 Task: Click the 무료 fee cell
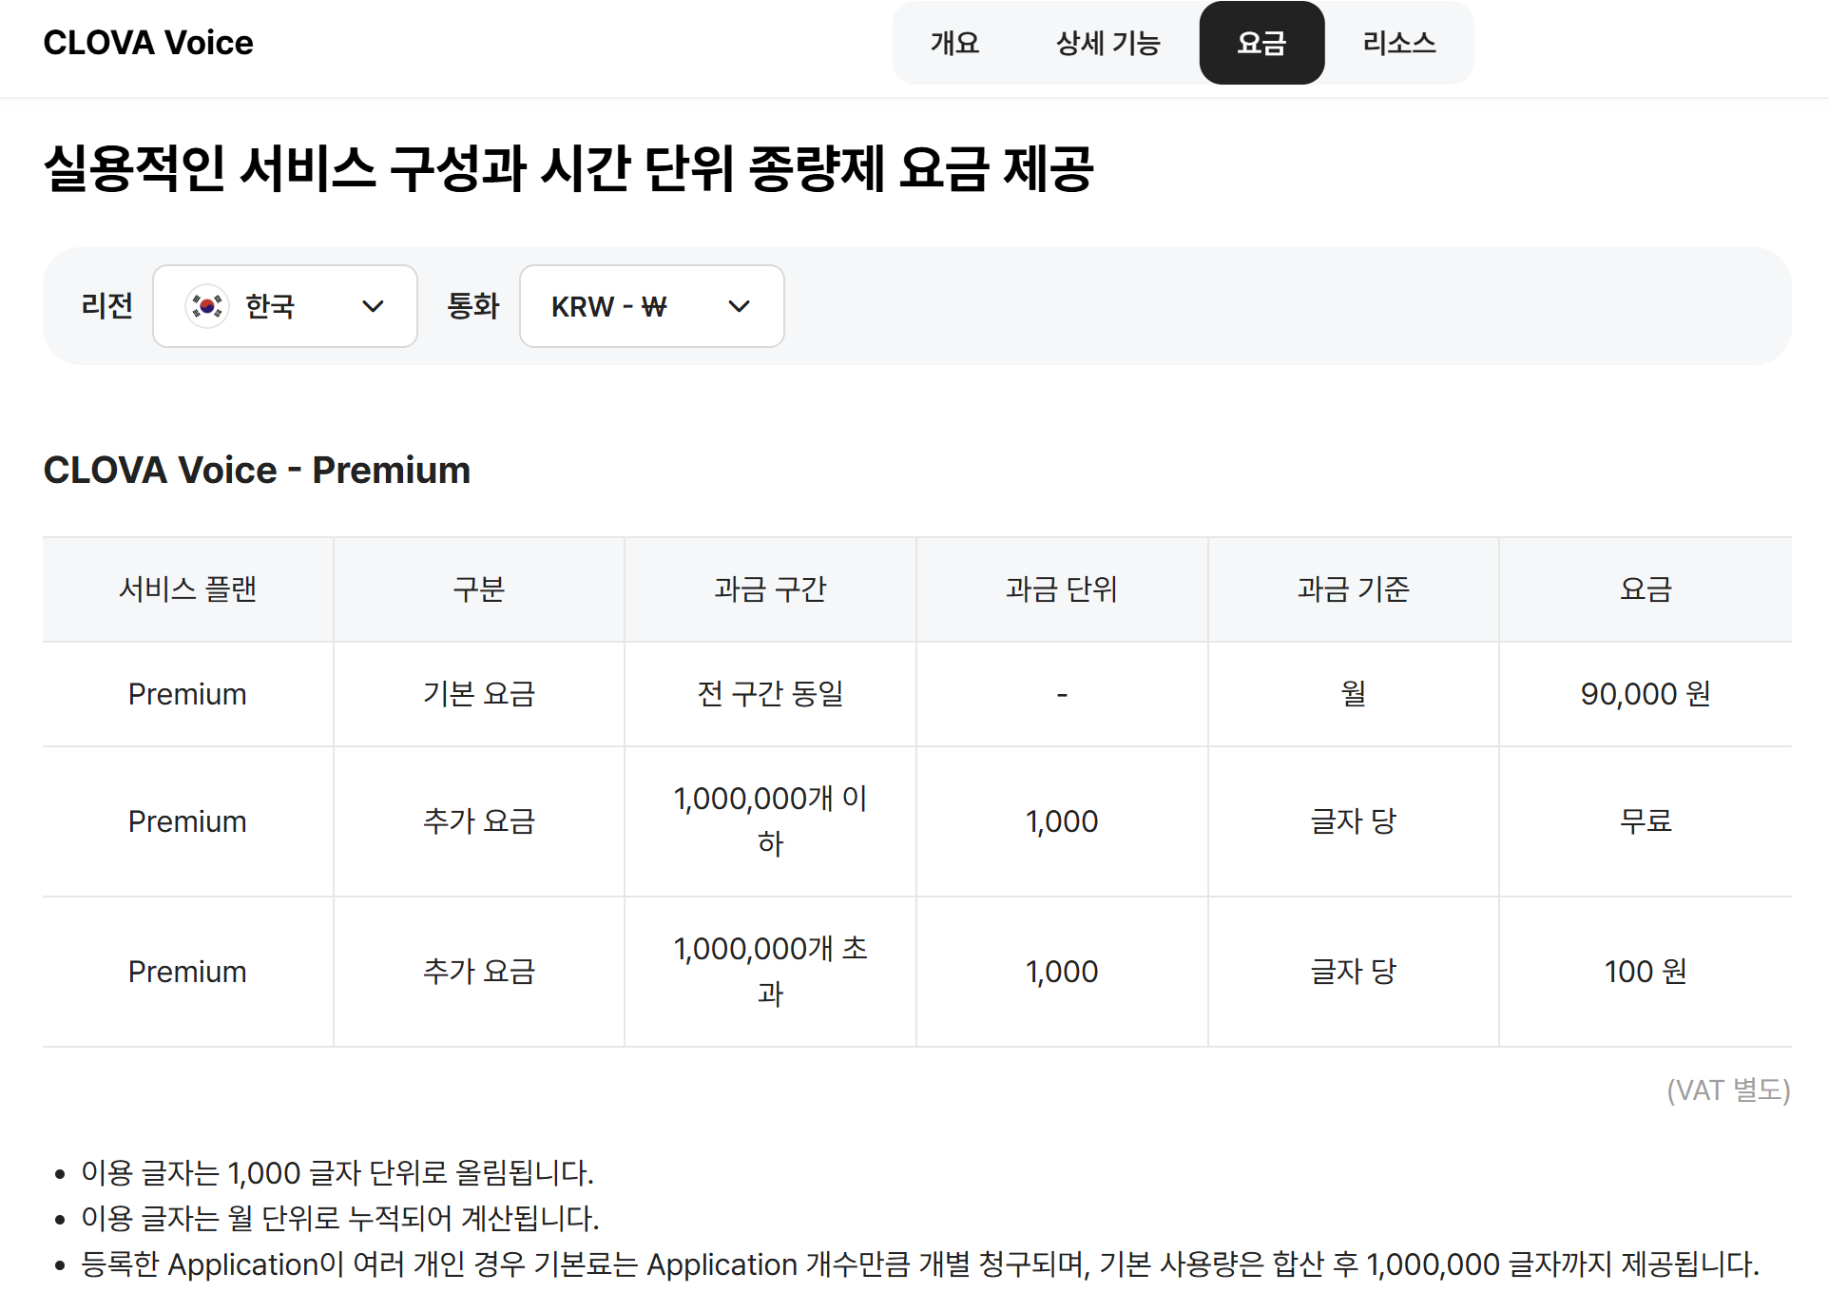tap(1645, 820)
